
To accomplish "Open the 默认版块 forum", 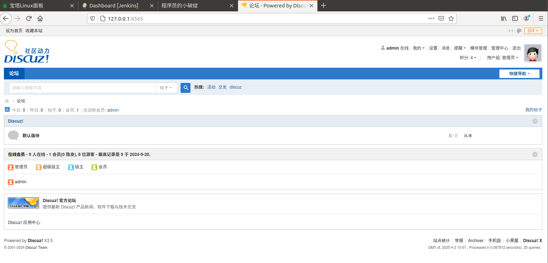I will tap(31, 136).
